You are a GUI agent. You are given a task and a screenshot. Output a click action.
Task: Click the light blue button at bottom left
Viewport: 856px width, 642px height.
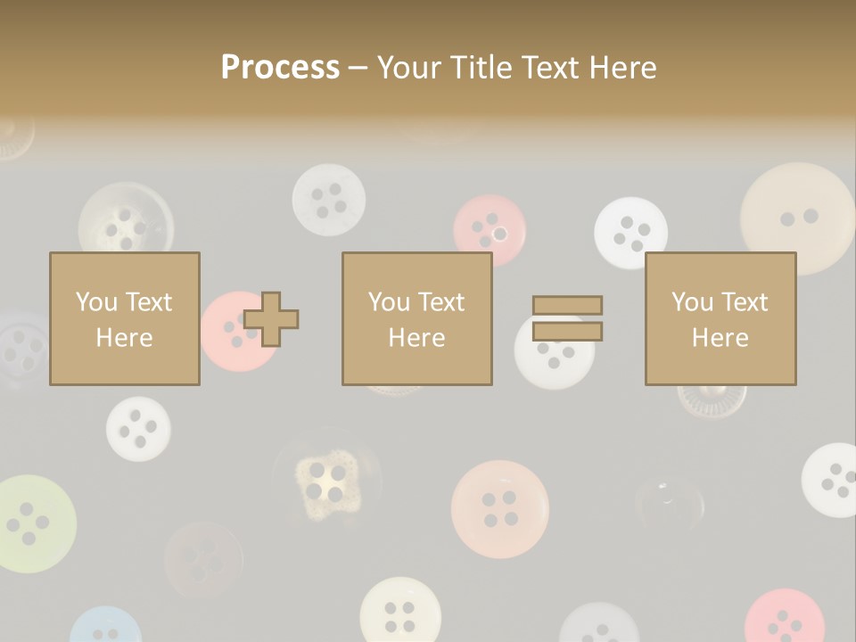tap(105, 627)
